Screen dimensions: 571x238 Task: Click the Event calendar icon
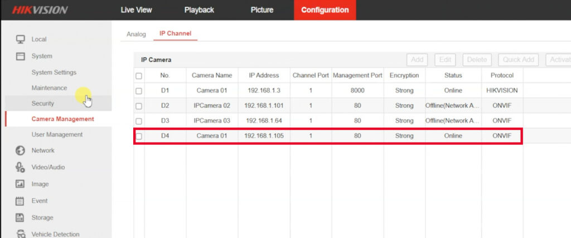21,201
